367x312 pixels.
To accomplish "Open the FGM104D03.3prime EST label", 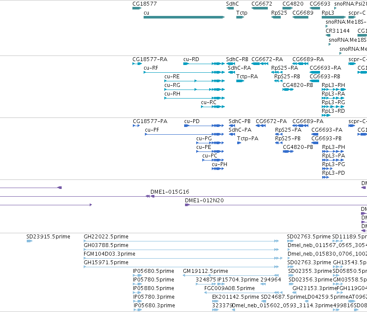I will point(109,254).
